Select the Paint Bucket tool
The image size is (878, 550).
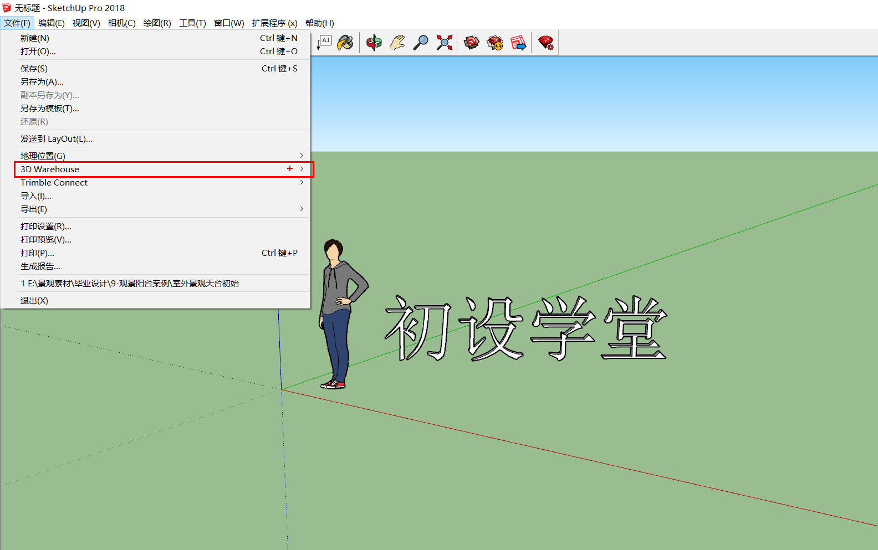tap(345, 43)
